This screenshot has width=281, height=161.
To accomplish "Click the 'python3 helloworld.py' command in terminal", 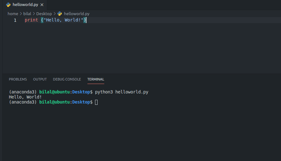I will pyautogui.click(x=122, y=92).
